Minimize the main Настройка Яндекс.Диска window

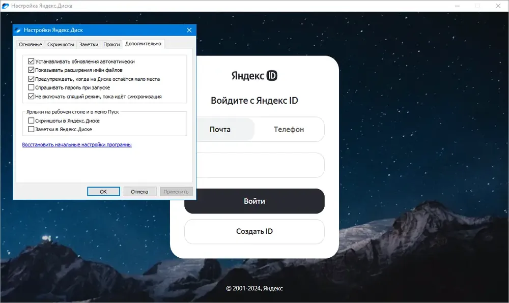(x=458, y=6)
